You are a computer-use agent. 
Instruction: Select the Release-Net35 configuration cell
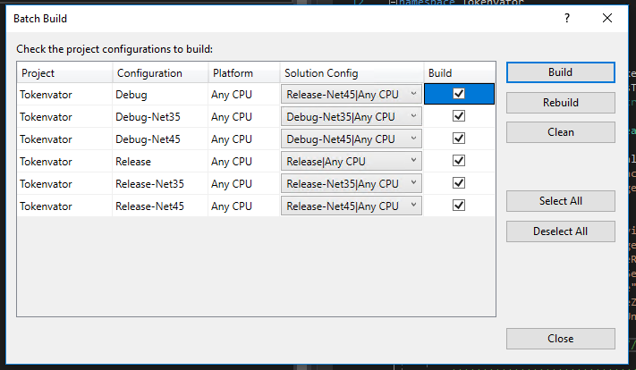tap(160, 183)
